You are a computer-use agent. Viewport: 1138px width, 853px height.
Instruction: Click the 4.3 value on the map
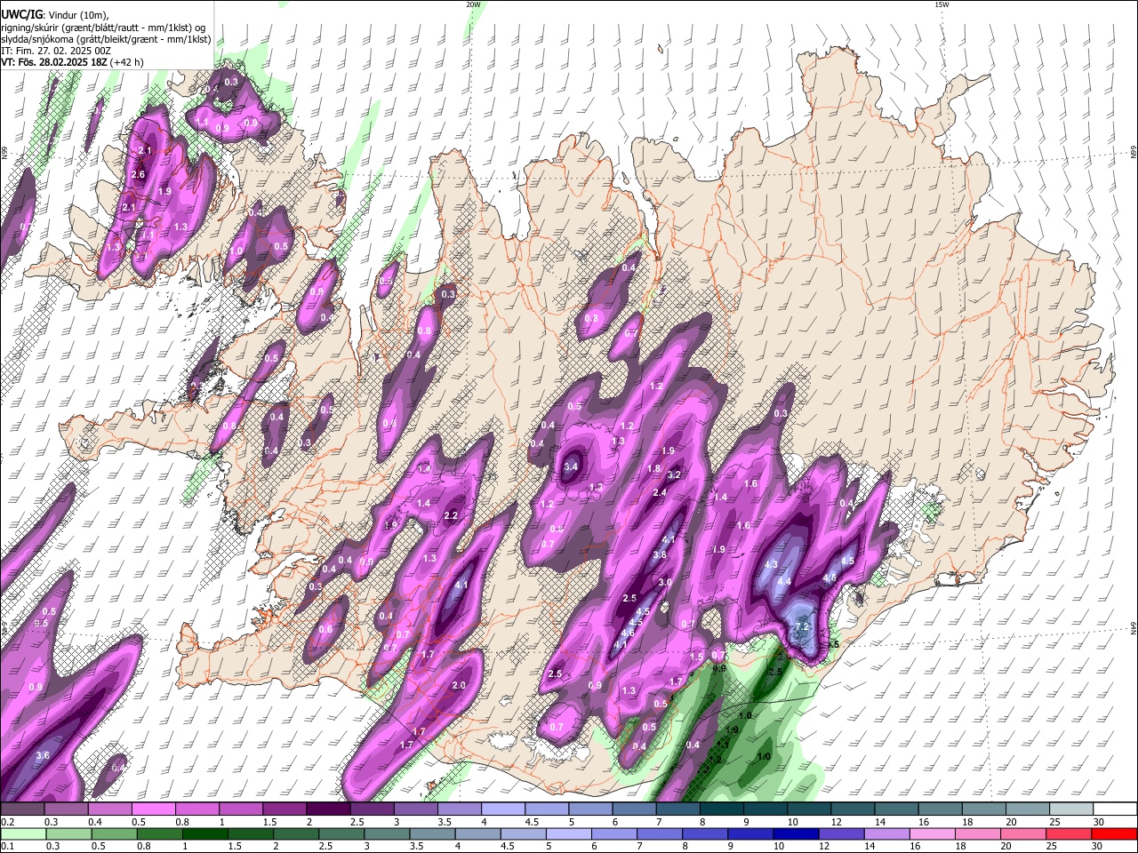click(x=771, y=564)
